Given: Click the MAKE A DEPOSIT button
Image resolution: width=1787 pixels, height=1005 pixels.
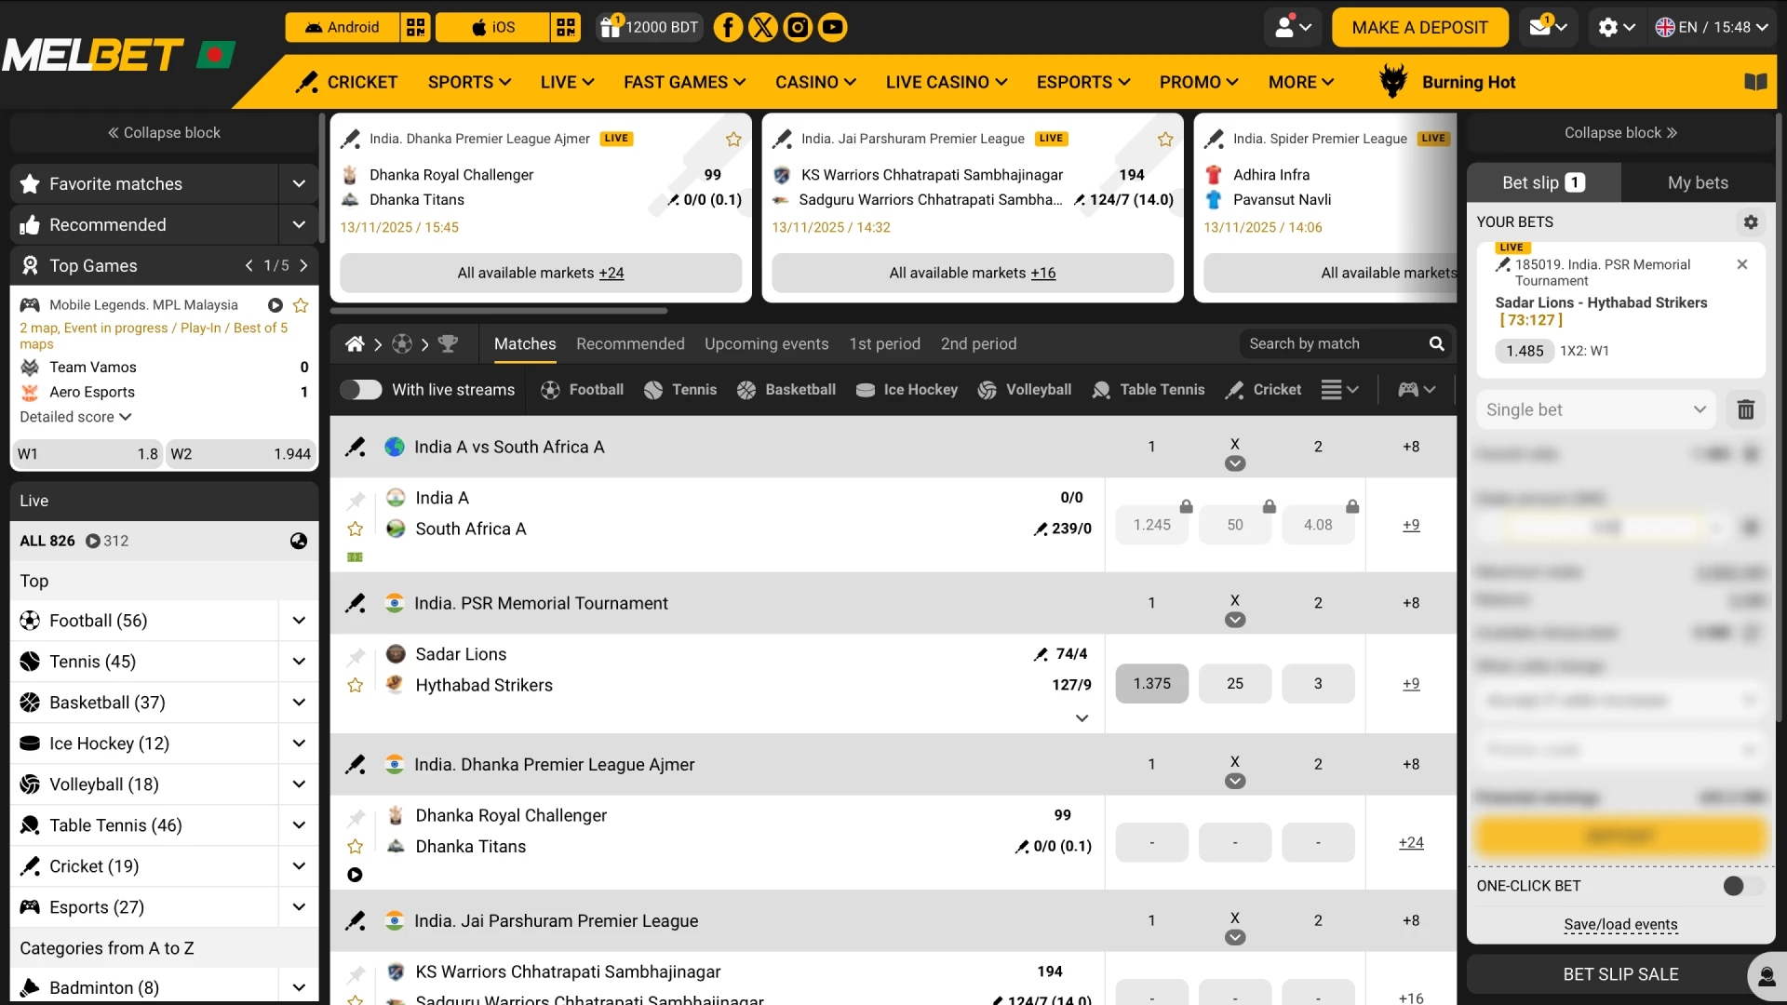Looking at the screenshot, I should pyautogui.click(x=1418, y=27).
